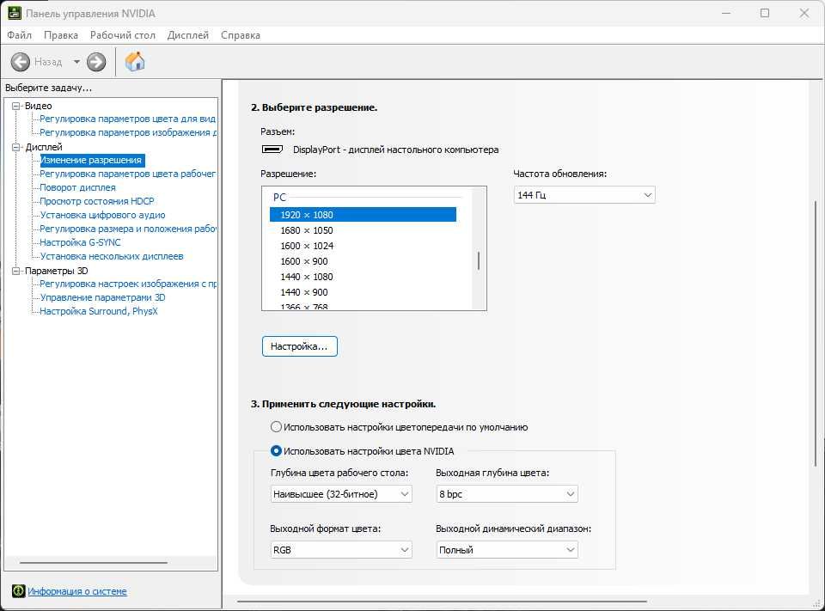Click the main panel vertical scrollbar
This screenshot has height=611, width=825.
tap(816, 333)
